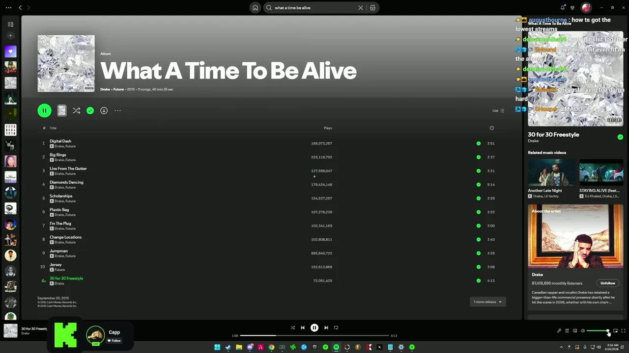
Task: Open Another Late Night music video
Action: pyautogui.click(x=551, y=173)
